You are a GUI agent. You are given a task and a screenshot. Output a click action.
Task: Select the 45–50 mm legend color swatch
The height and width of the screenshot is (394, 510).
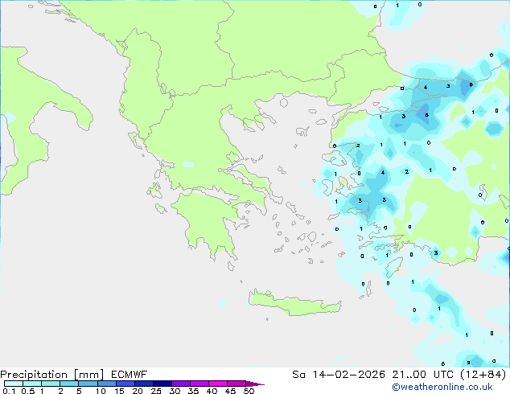(236, 384)
